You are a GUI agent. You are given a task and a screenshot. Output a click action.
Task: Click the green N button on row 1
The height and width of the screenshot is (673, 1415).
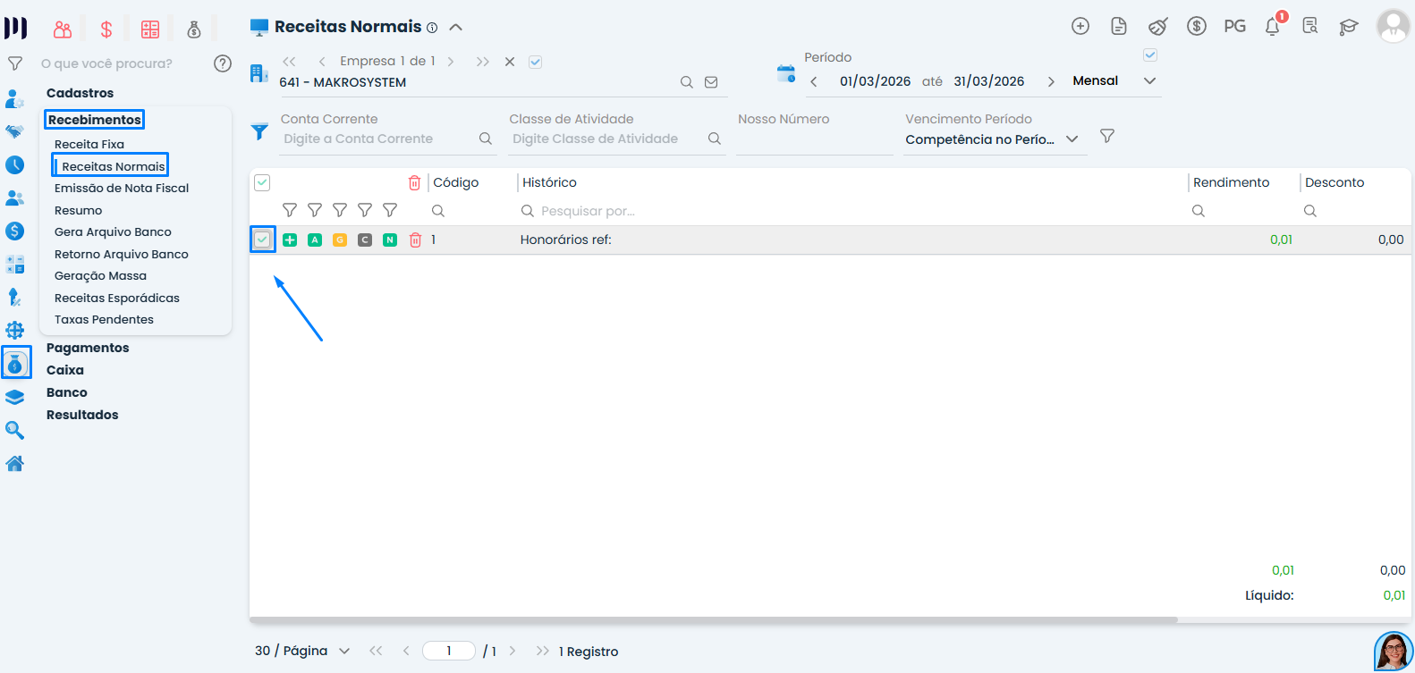[x=390, y=240]
